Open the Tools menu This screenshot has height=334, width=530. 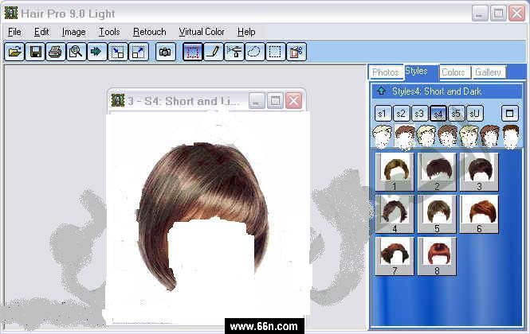point(109,32)
